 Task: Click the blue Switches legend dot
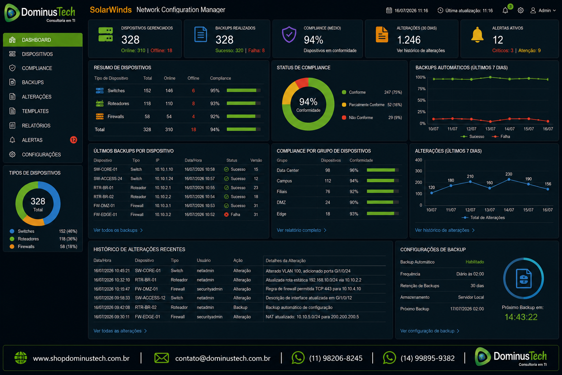pos(12,231)
